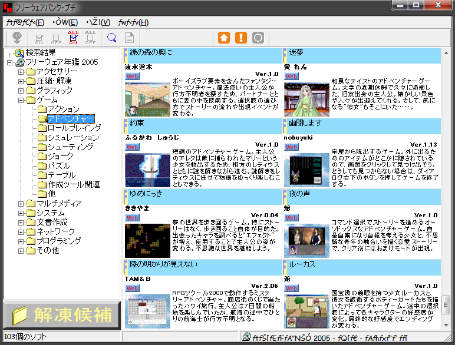Click the 幽閉します screenshot thumbnail
Image resolution: width=455 pixels, height=345 pixels.
coord(306,170)
